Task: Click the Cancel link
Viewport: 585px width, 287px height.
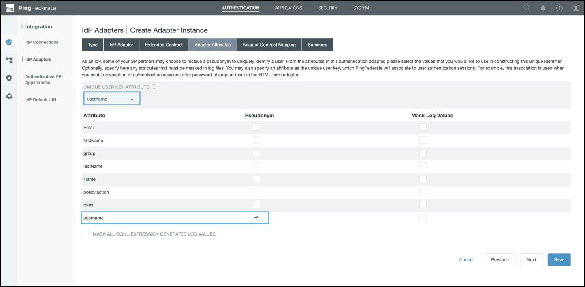Action: click(x=466, y=260)
